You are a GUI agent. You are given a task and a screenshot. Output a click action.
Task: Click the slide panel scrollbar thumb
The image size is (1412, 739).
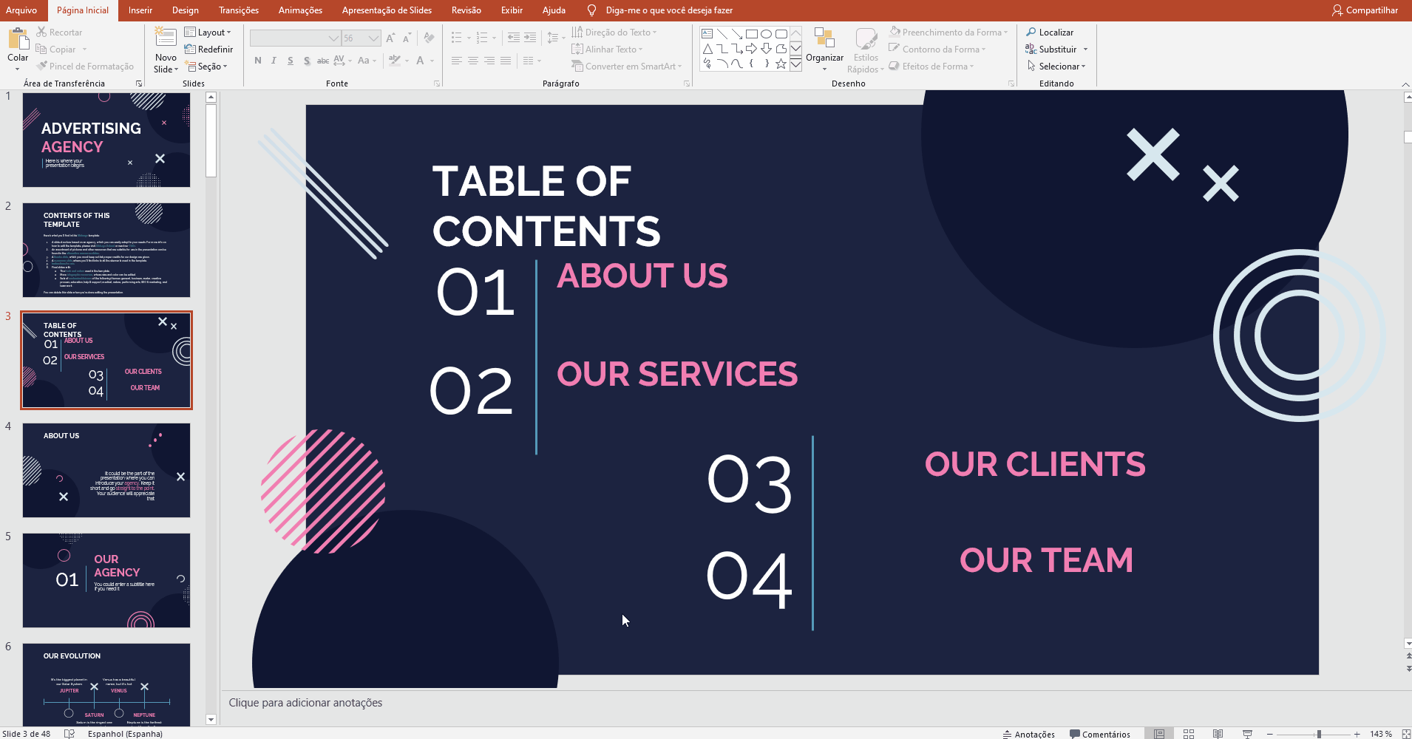click(211, 140)
